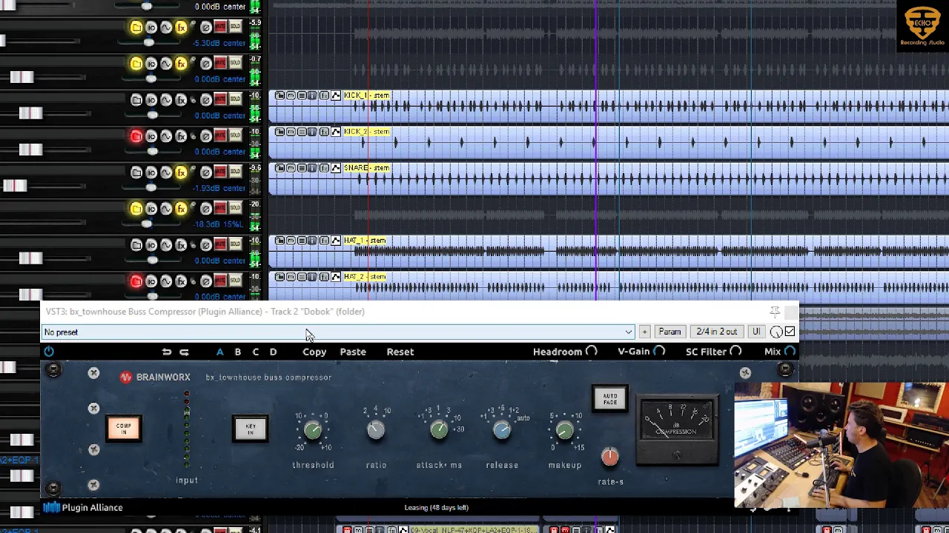Image resolution: width=949 pixels, height=533 pixels.
Task: Open FX button on SNARE track
Action: click(181, 172)
